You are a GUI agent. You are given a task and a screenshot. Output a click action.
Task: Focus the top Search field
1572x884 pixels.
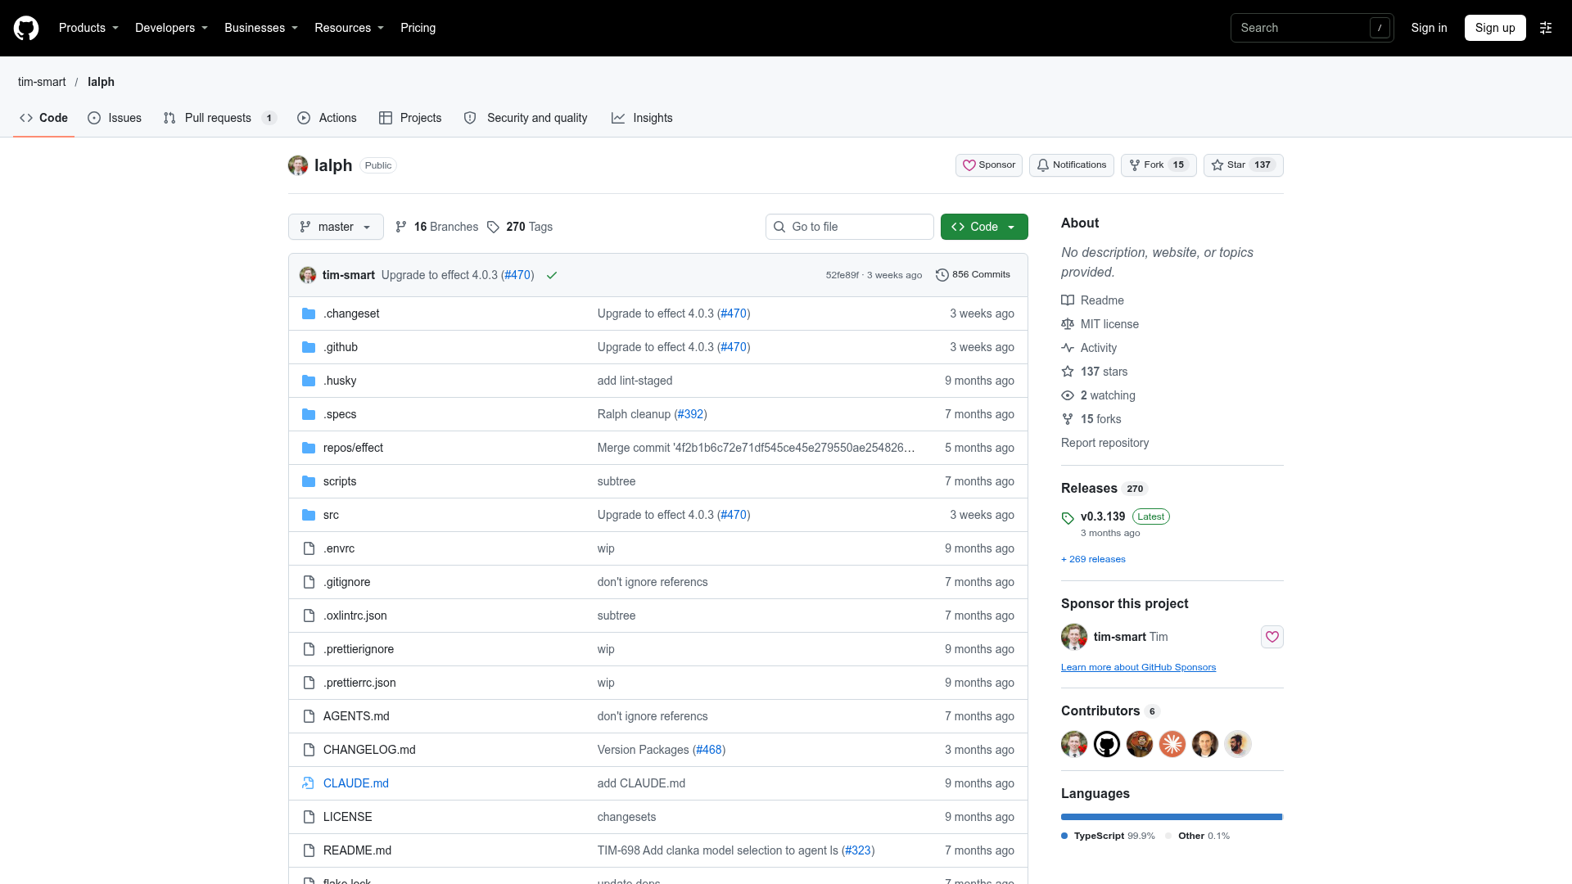[1312, 28]
